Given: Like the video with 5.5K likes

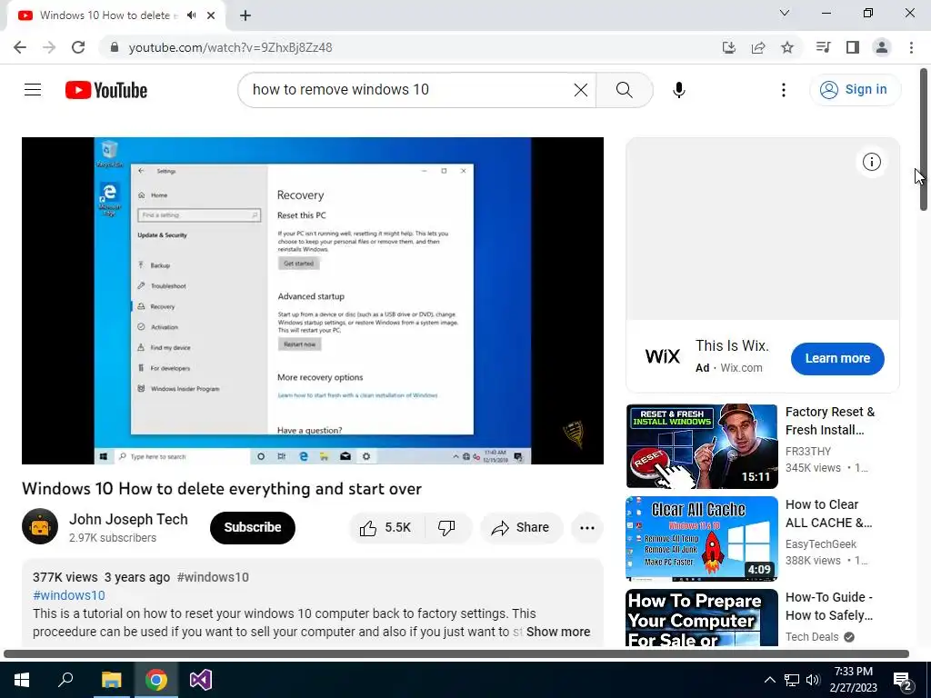Looking at the screenshot, I should point(386,528).
